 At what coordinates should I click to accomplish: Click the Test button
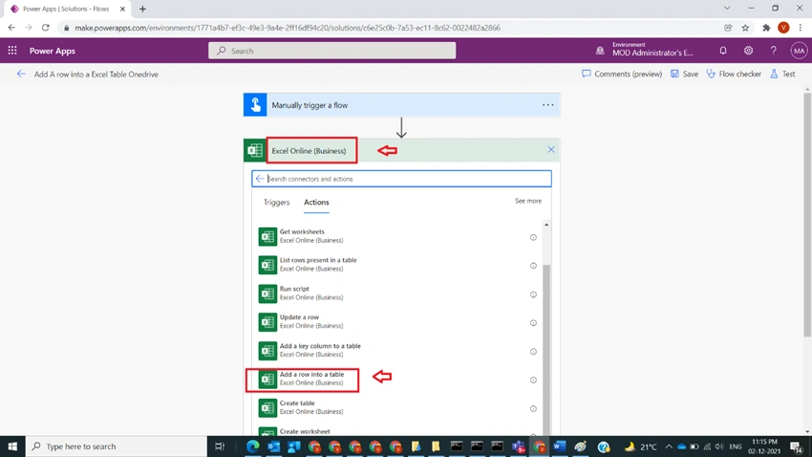coord(782,74)
